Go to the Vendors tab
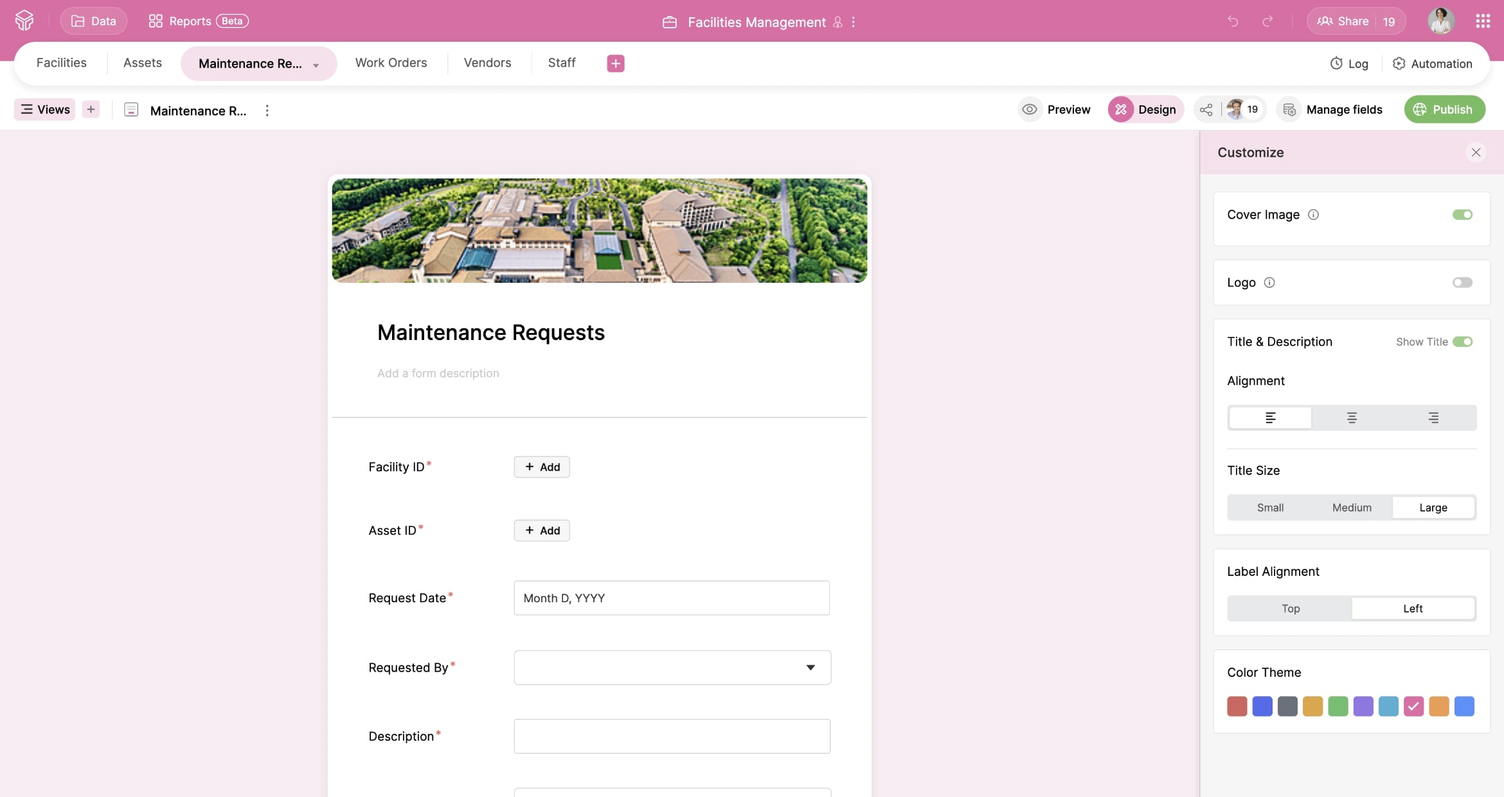Image resolution: width=1504 pixels, height=797 pixels. coord(487,63)
